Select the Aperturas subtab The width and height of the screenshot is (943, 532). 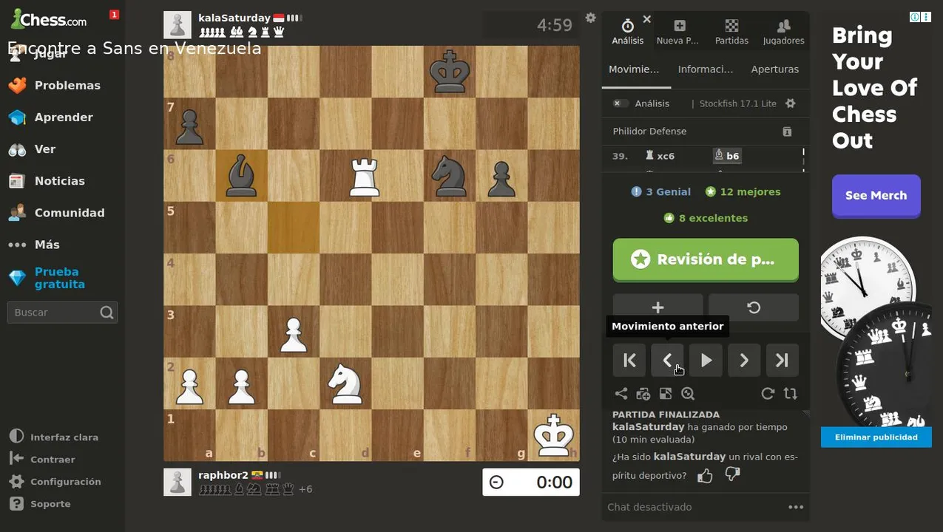[x=774, y=69]
